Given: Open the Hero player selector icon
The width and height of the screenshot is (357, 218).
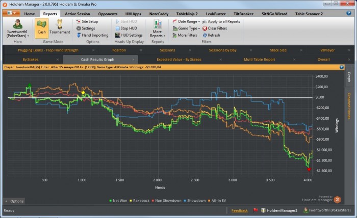Looking at the screenshot, I should pyautogui.click(x=17, y=24).
